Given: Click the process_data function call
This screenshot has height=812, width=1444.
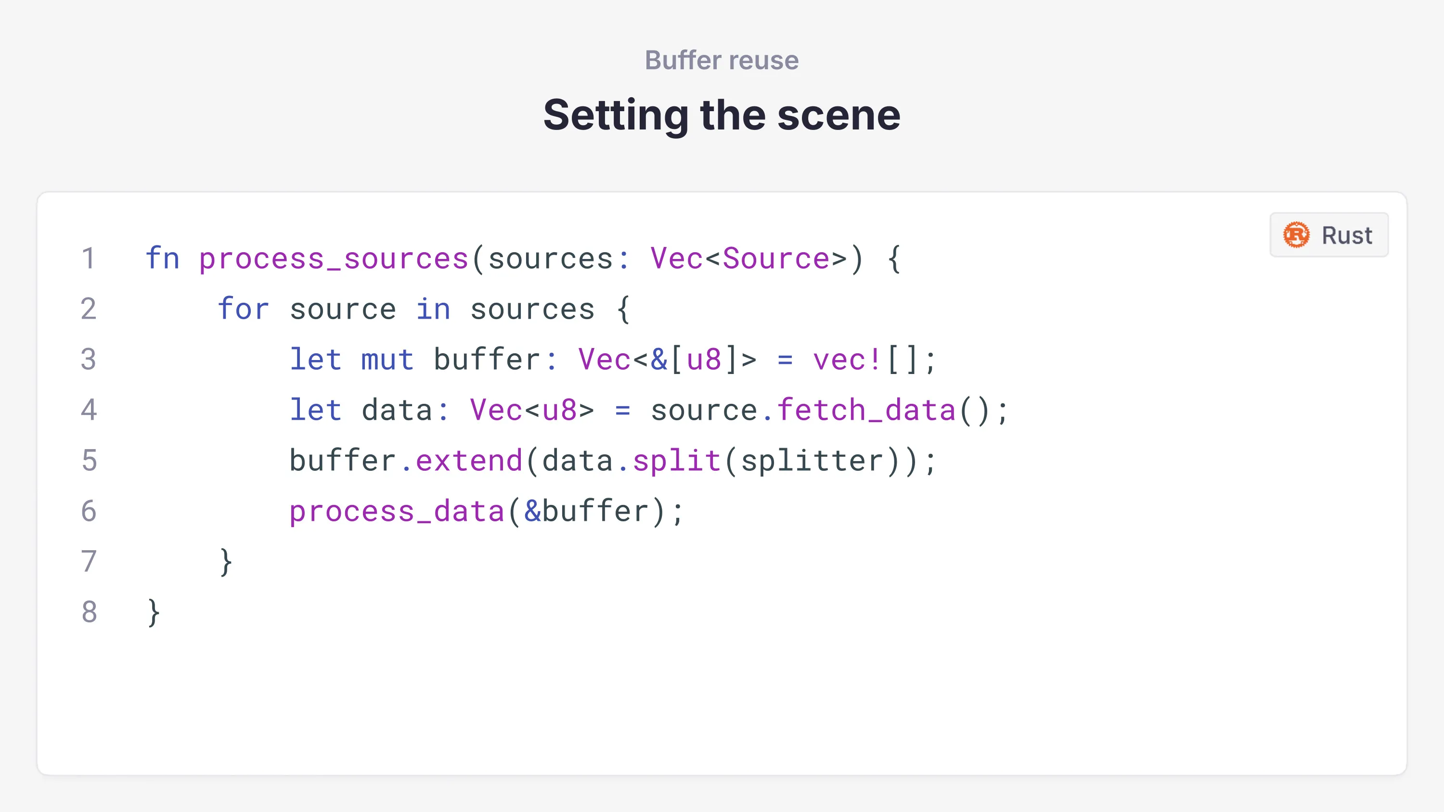Looking at the screenshot, I should click(x=397, y=512).
